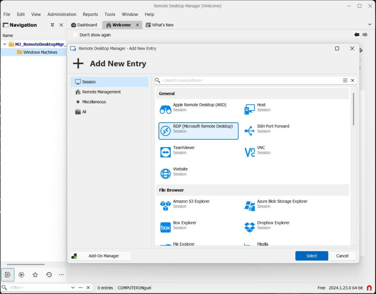
Task: Select the Website globe icon
Action: pyautogui.click(x=166, y=173)
